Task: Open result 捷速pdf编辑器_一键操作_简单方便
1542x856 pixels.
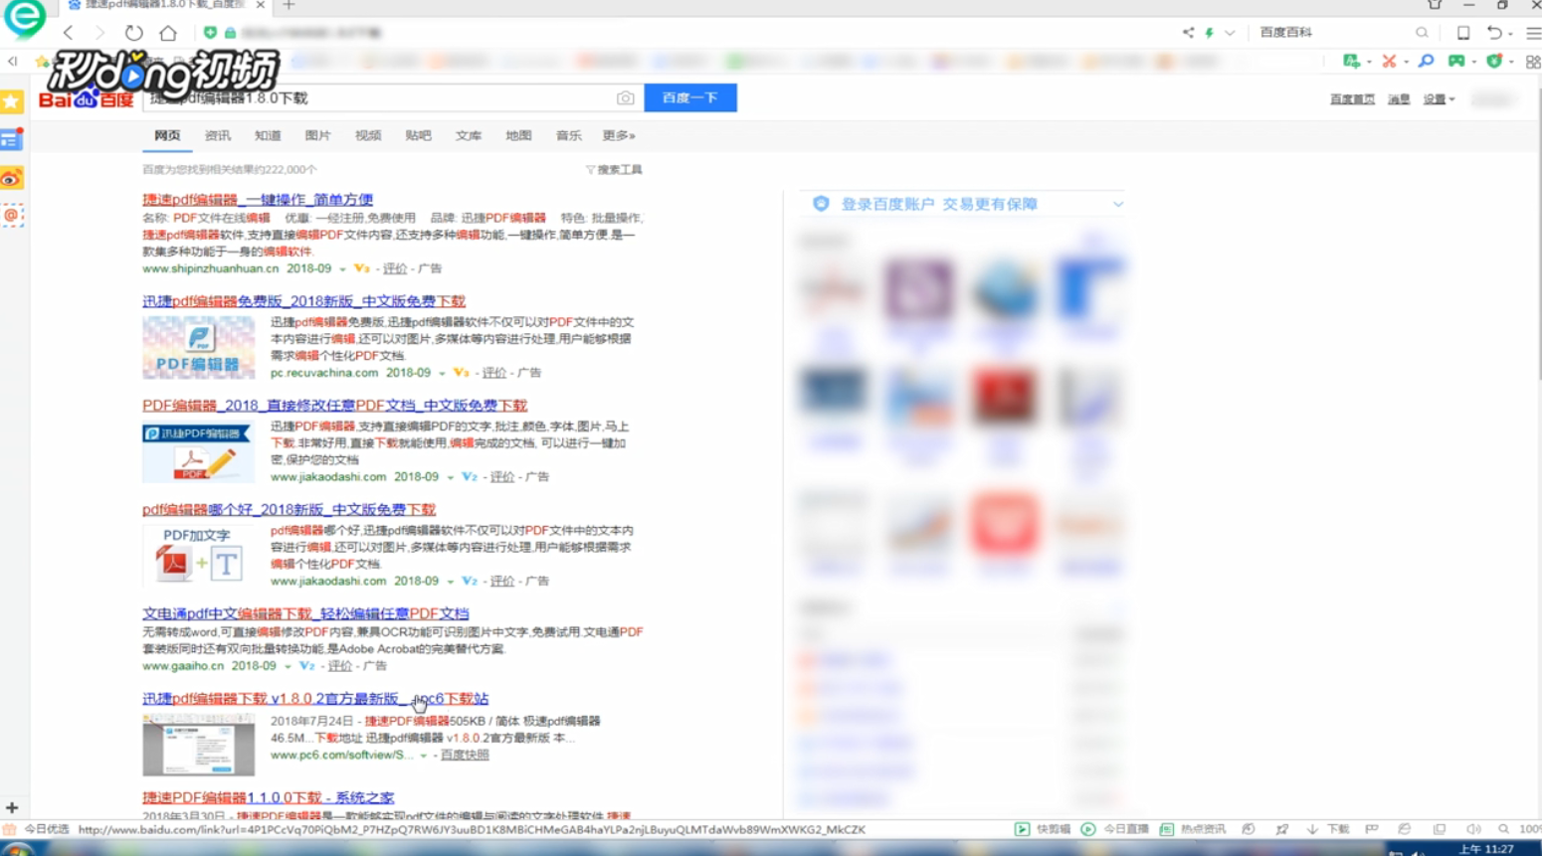Action: (258, 200)
